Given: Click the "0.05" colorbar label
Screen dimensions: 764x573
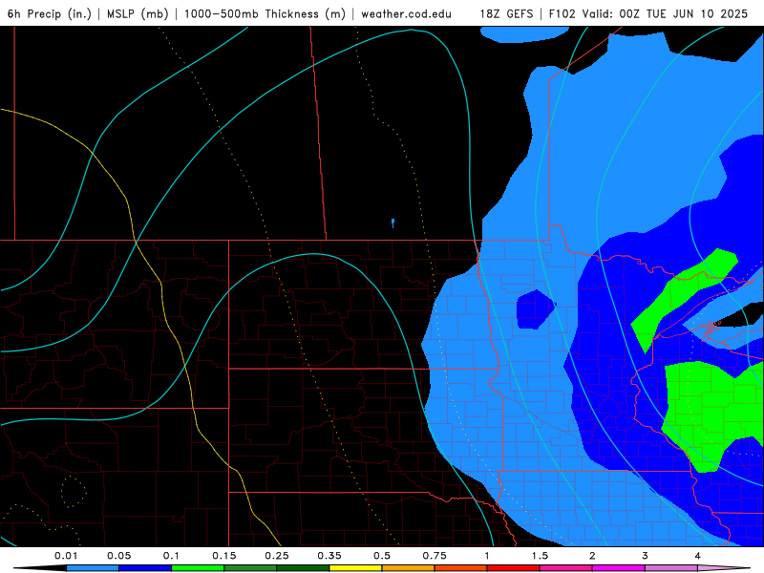Looking at the screenshot, I should click(x=118, y=556).
